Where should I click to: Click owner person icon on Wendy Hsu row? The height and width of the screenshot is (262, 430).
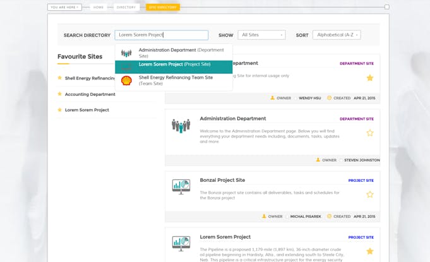pyautogui.click(x=272, y=98)
